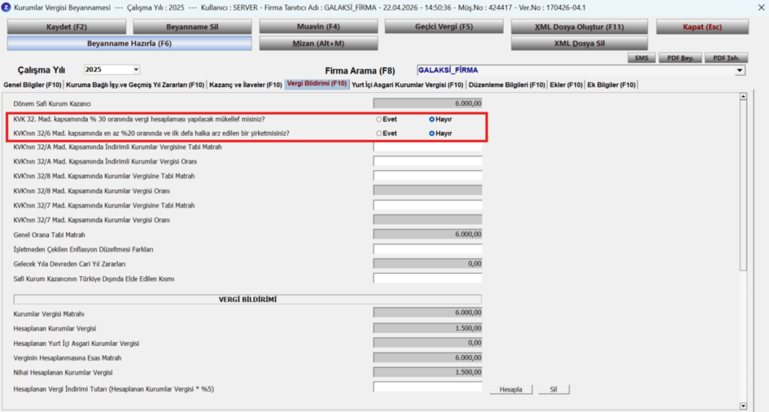The image size is (769, 412).
Task: Click XML Dosya Sil button
Action: pyautogui.click(x=579, y=44)
